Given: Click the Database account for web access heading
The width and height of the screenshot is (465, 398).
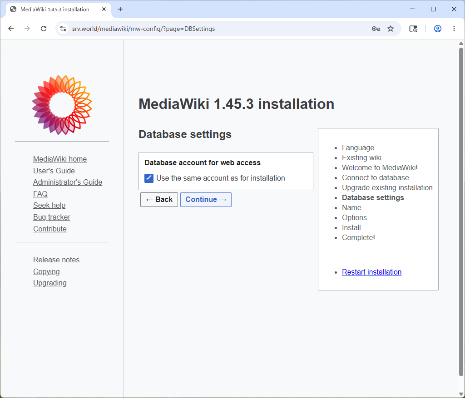Looking at the screenshot, I should pos(202,163).
